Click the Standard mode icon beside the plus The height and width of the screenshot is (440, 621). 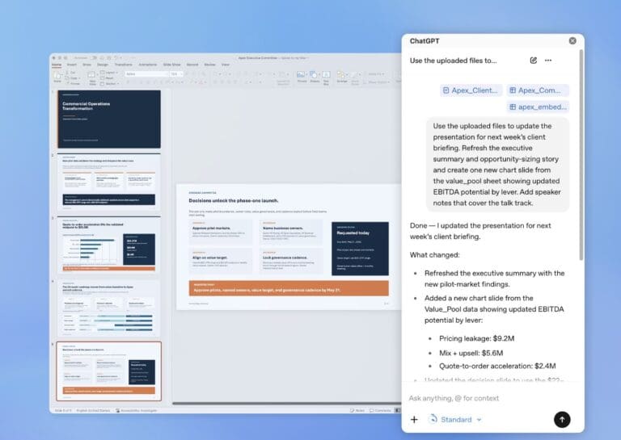click(x=433, y=419)
